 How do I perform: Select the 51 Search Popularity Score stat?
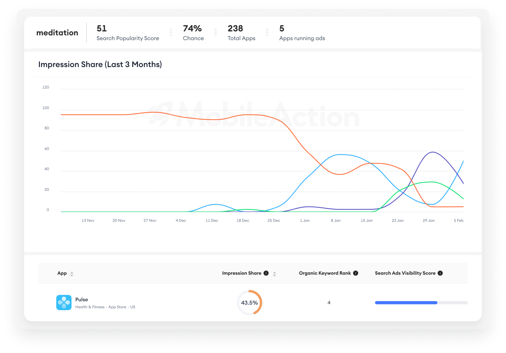tap(128, 33)
